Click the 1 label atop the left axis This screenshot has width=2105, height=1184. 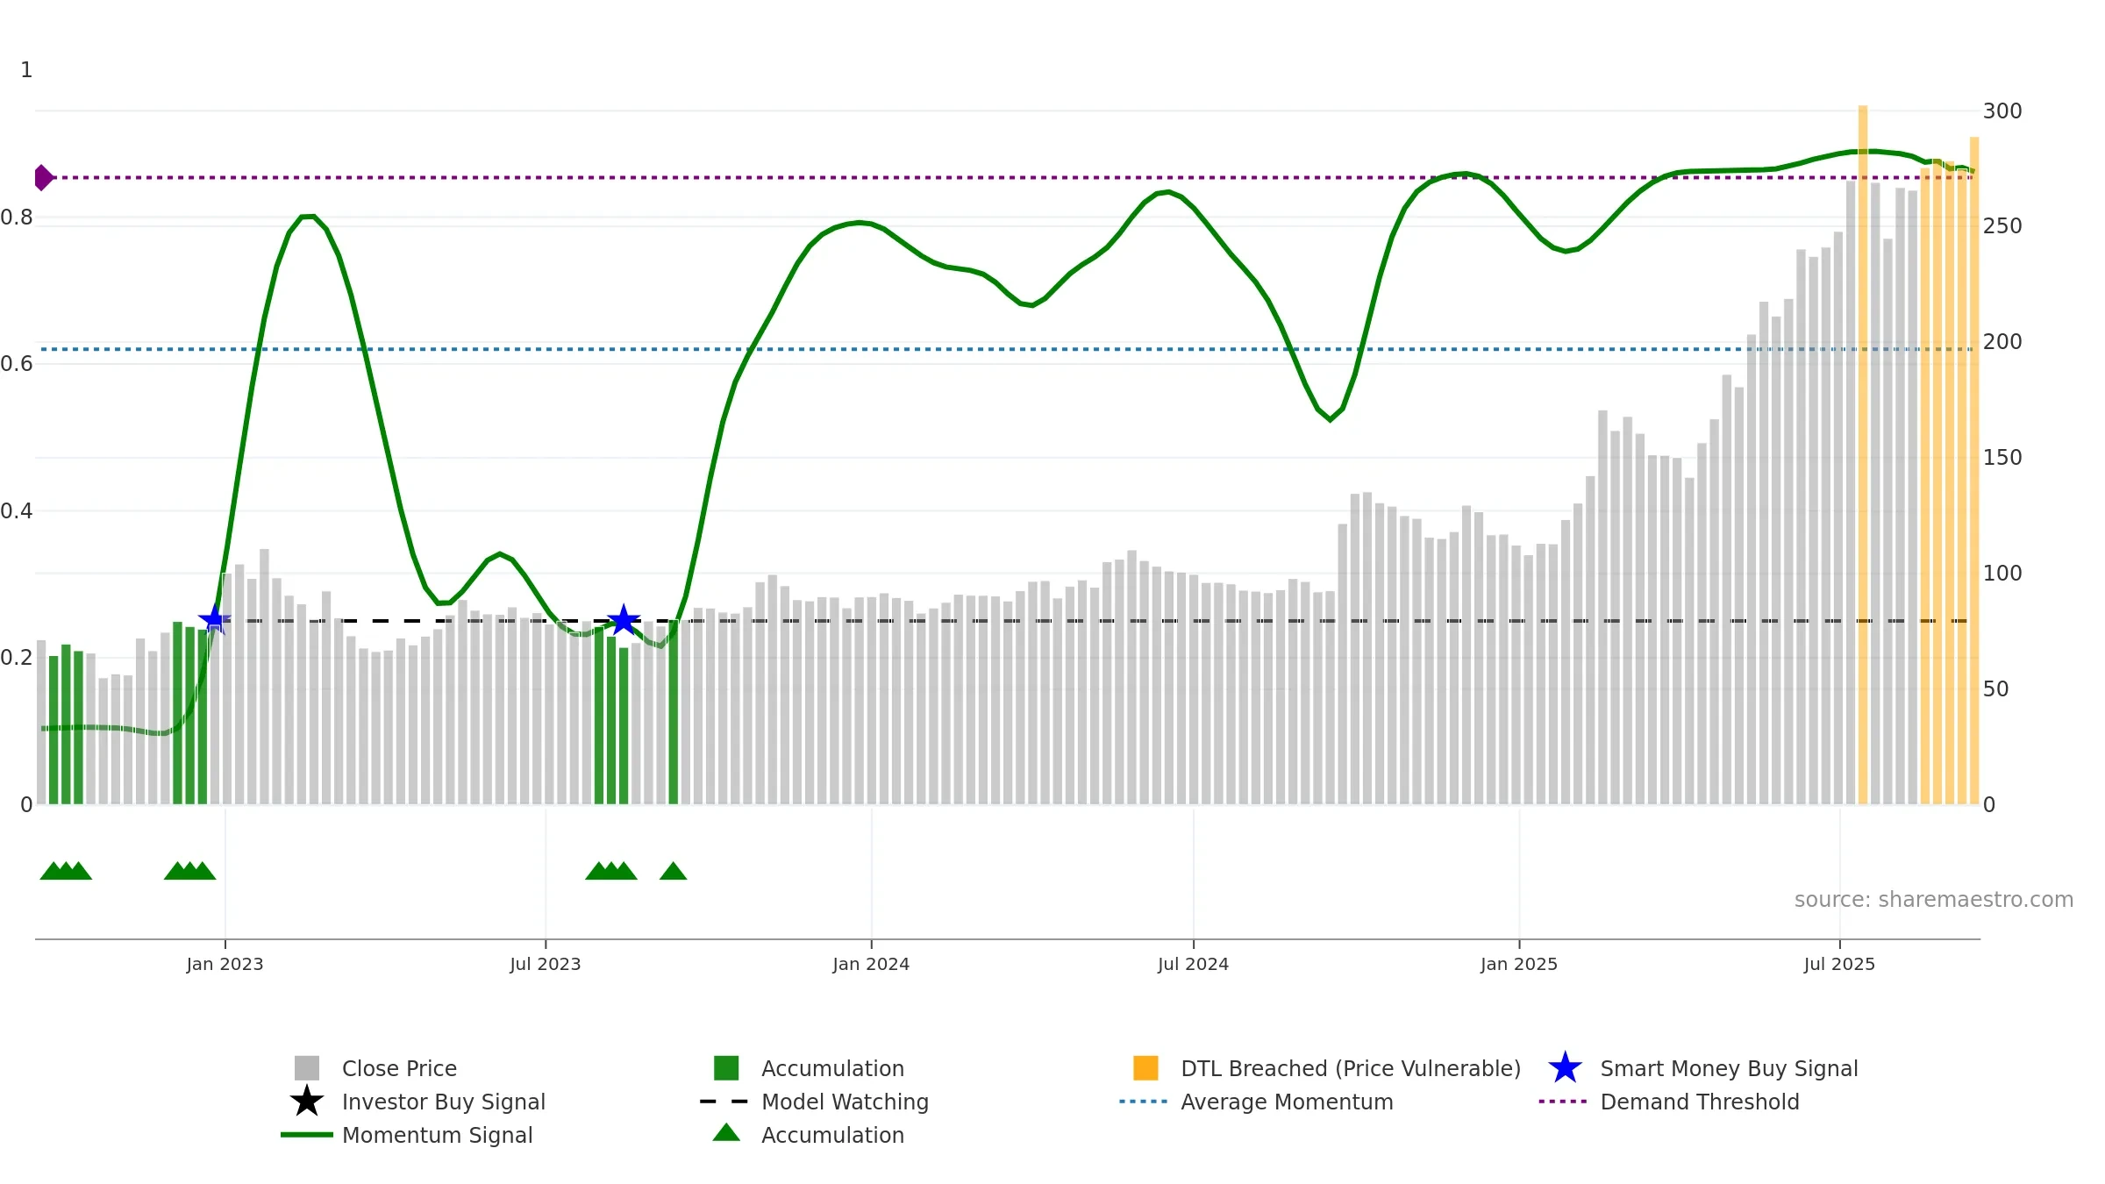(x=26, y=70)
